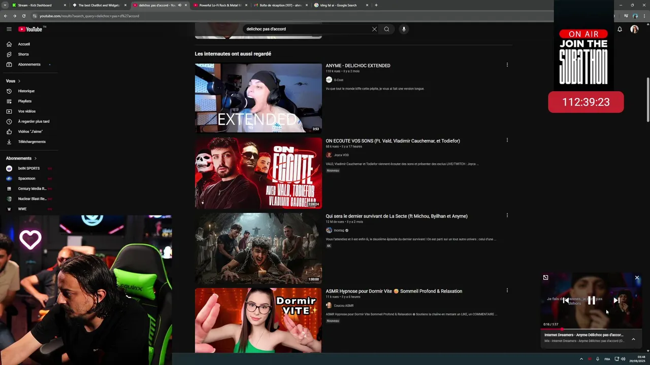The image size is (650, 365).
Task: Open the YouTube hamburger guide menu
Action: 9,29
